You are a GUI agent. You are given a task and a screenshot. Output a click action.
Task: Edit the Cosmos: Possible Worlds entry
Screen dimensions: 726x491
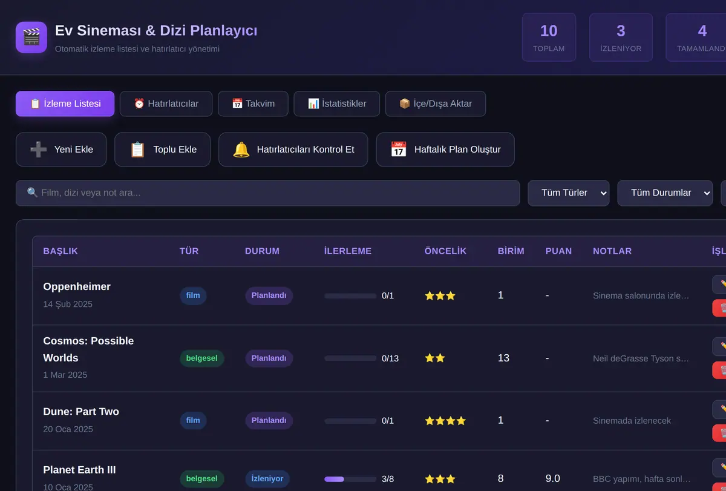coord(719,346)
